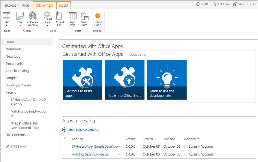Click the Picture icon in the Media group

coord(20,16)
